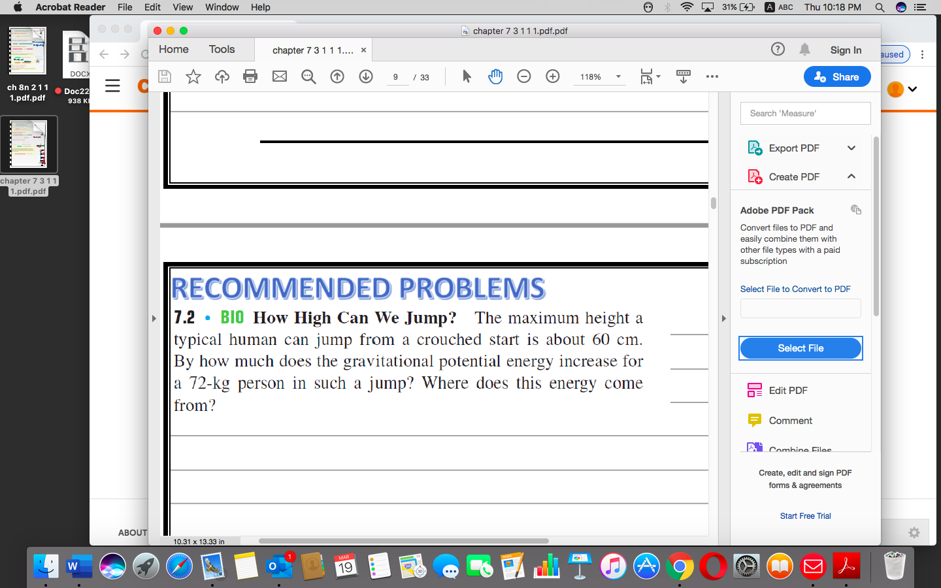Open the View menu in menu bar
This screenshot has height=588, width=941.
[x=182, y=7]
